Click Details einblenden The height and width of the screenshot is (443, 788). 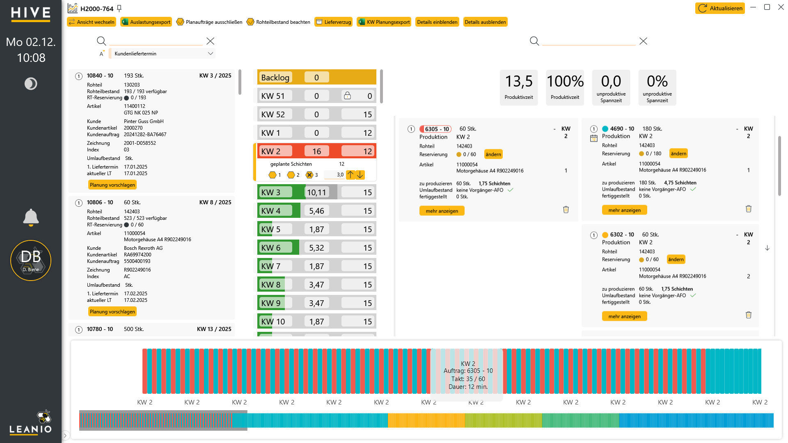tap(437, 22)
